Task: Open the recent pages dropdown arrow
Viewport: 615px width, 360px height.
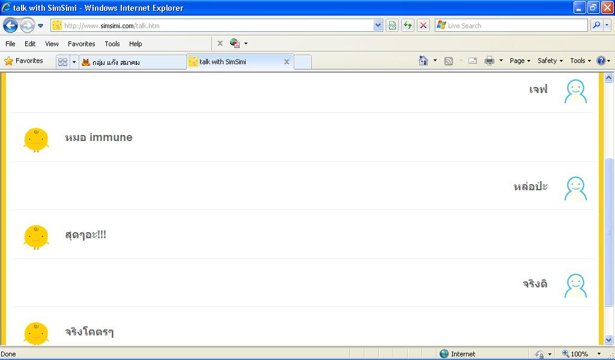Action: coord(40,26)
